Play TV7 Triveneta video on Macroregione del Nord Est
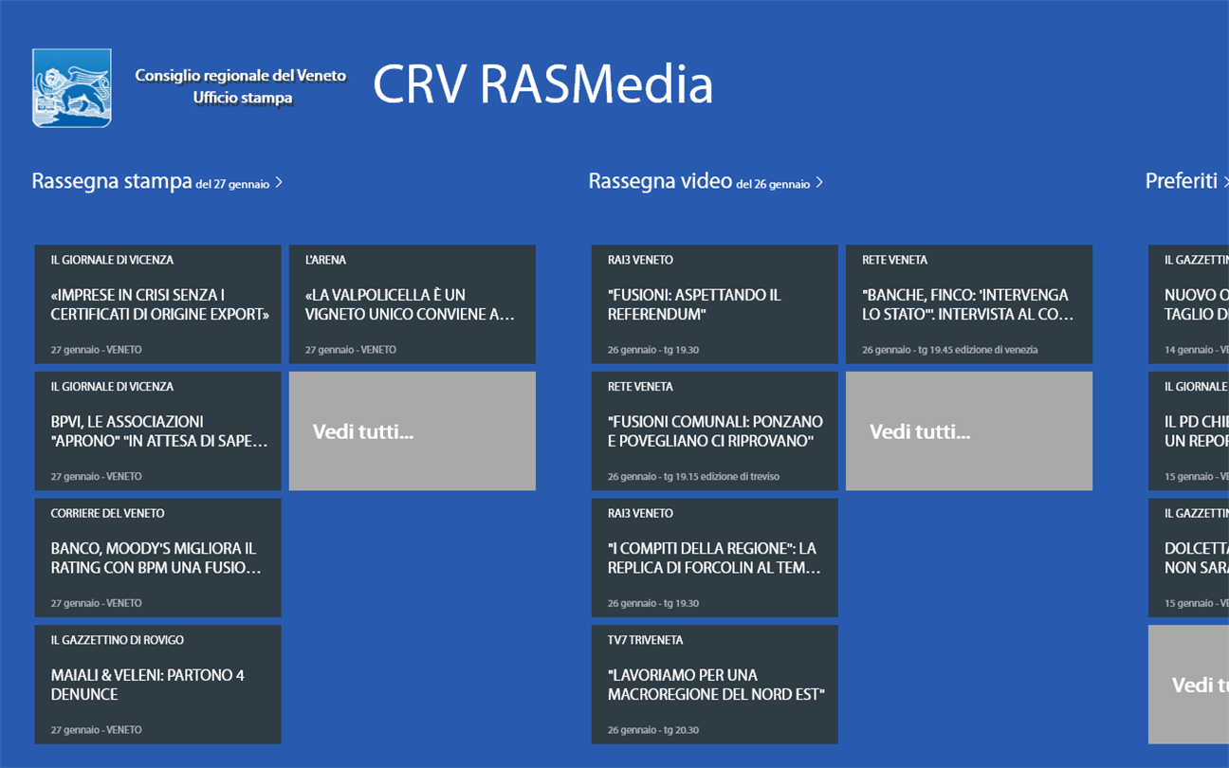The width and height of the screenshot is (1229, 768). click(x=715, y=685)
